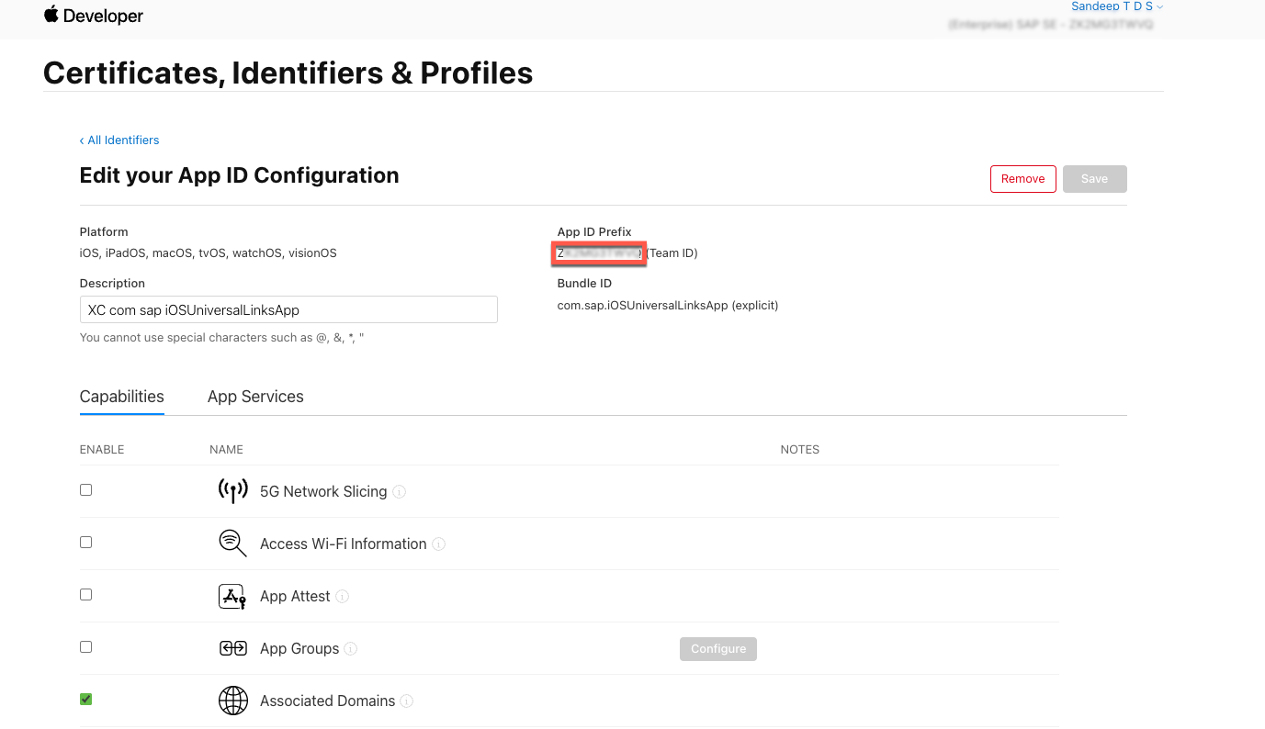Show info for 5G Network Slicing
Image resolution: width=1265 pixels, height=729 pixels.
[400, 492]
